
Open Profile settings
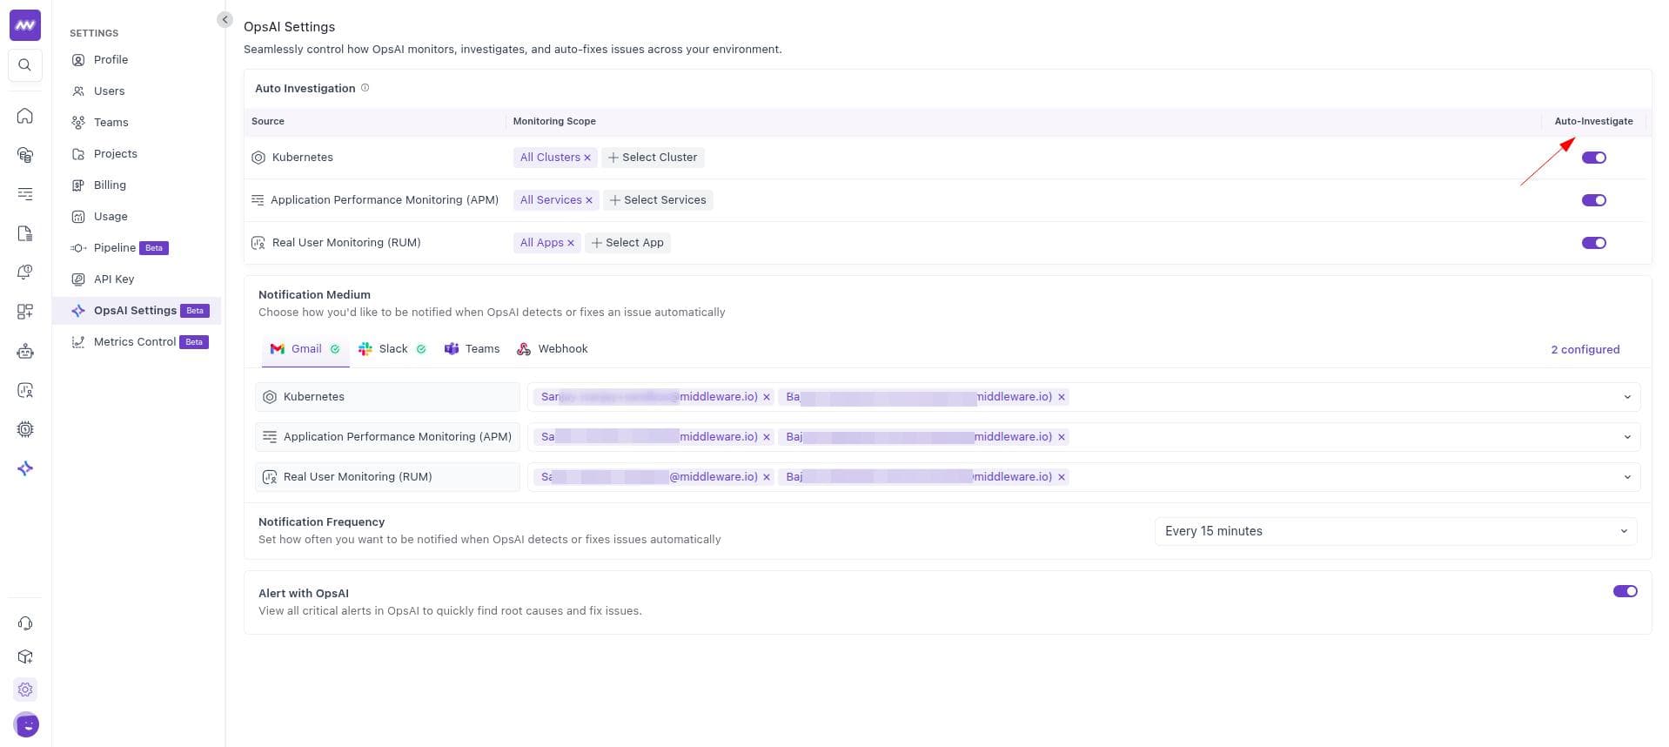pyautogui.click(x=111, y=60)
